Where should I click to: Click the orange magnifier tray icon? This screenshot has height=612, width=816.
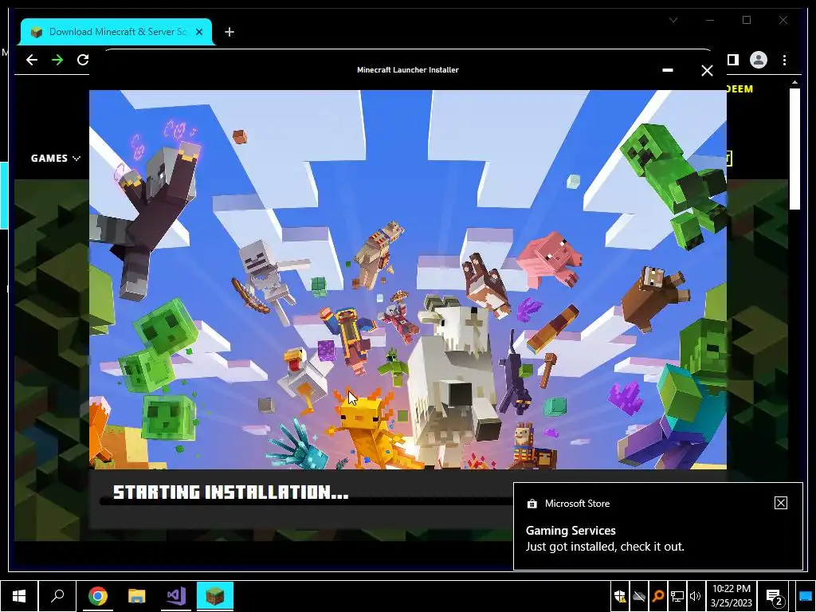coord(657,596)
